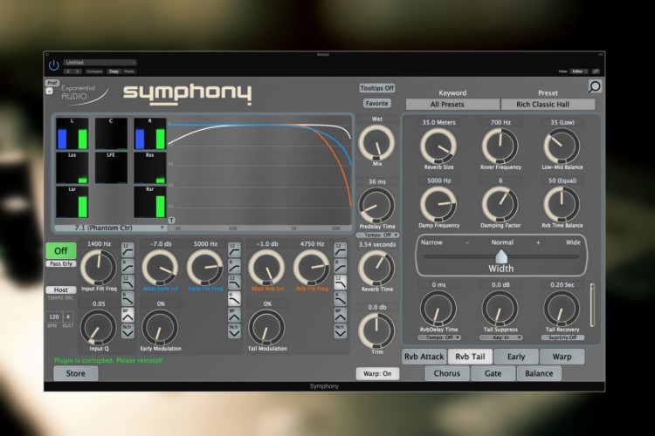This screenshot has height=436, width=655.
Task: Select reverb filter 12 dB low-pass shape
Action: [340, 283]
